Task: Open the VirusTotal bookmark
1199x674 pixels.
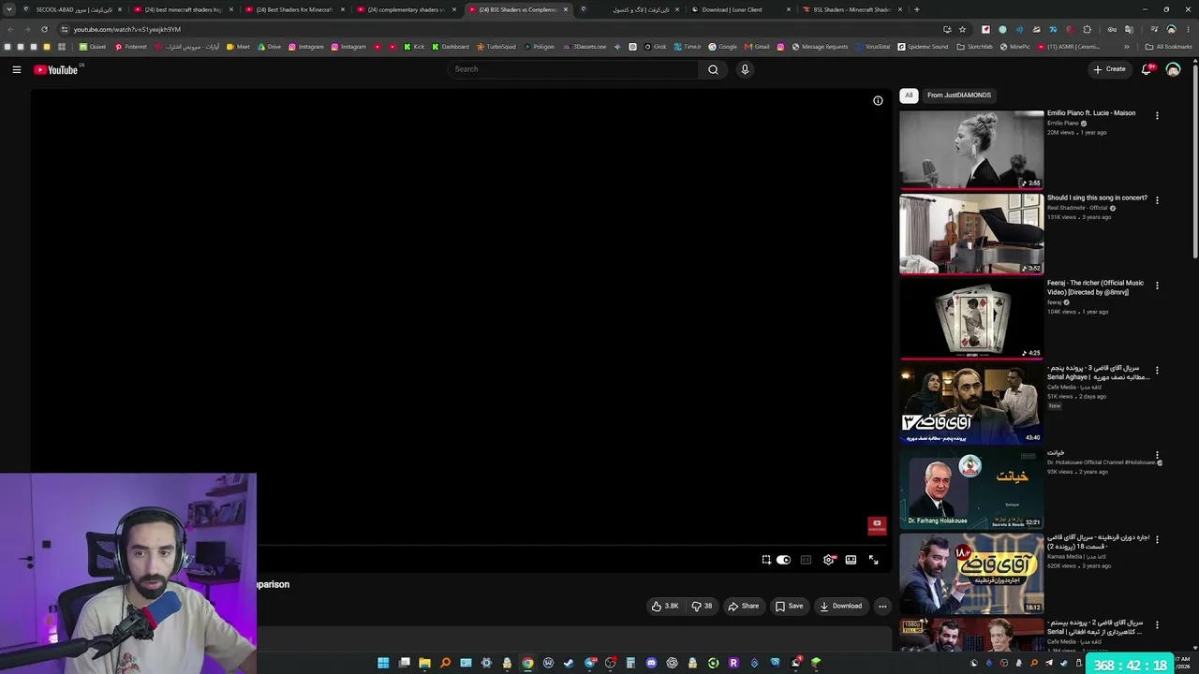Action: point(873,47)
